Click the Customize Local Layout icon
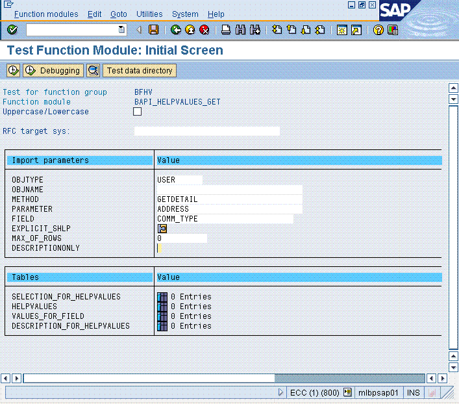The width and height of the screenshot is (459, 404). coord(393,30)
